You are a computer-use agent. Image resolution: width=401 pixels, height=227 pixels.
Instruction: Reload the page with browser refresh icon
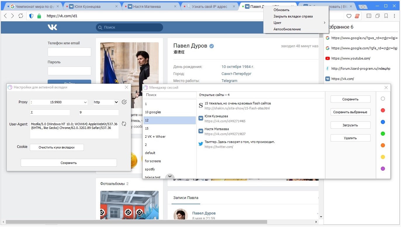coord(21,16)
